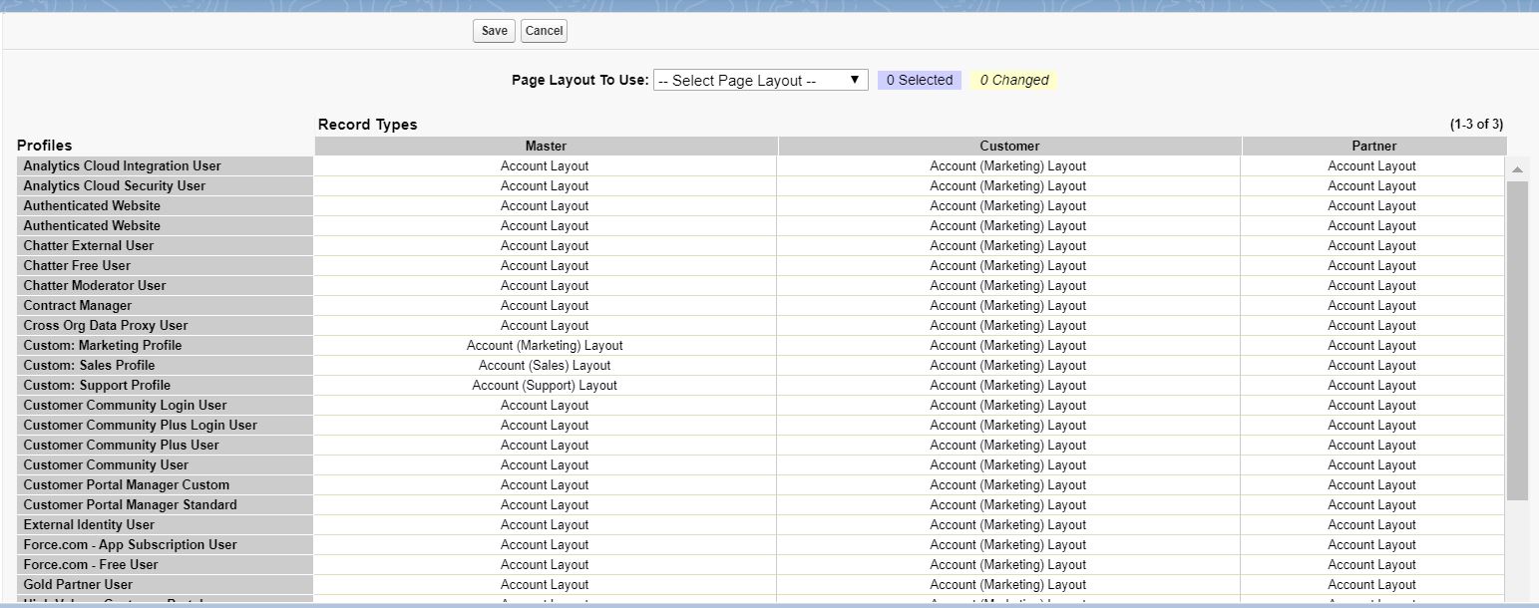The width and height of the screenshot is (1539, 608).
Task: Click the dropdown arrow next to Page Layout To Use
Action: pyautogui.click(x=855, y=80)
